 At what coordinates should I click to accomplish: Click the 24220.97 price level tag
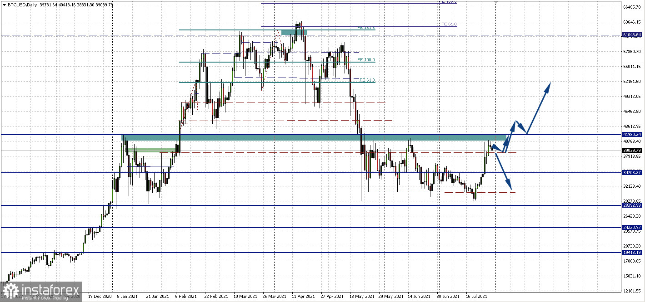point(632,227)
